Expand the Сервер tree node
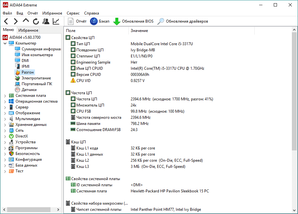The height and width of the screenshot is (214, 298). click(5, 107)
